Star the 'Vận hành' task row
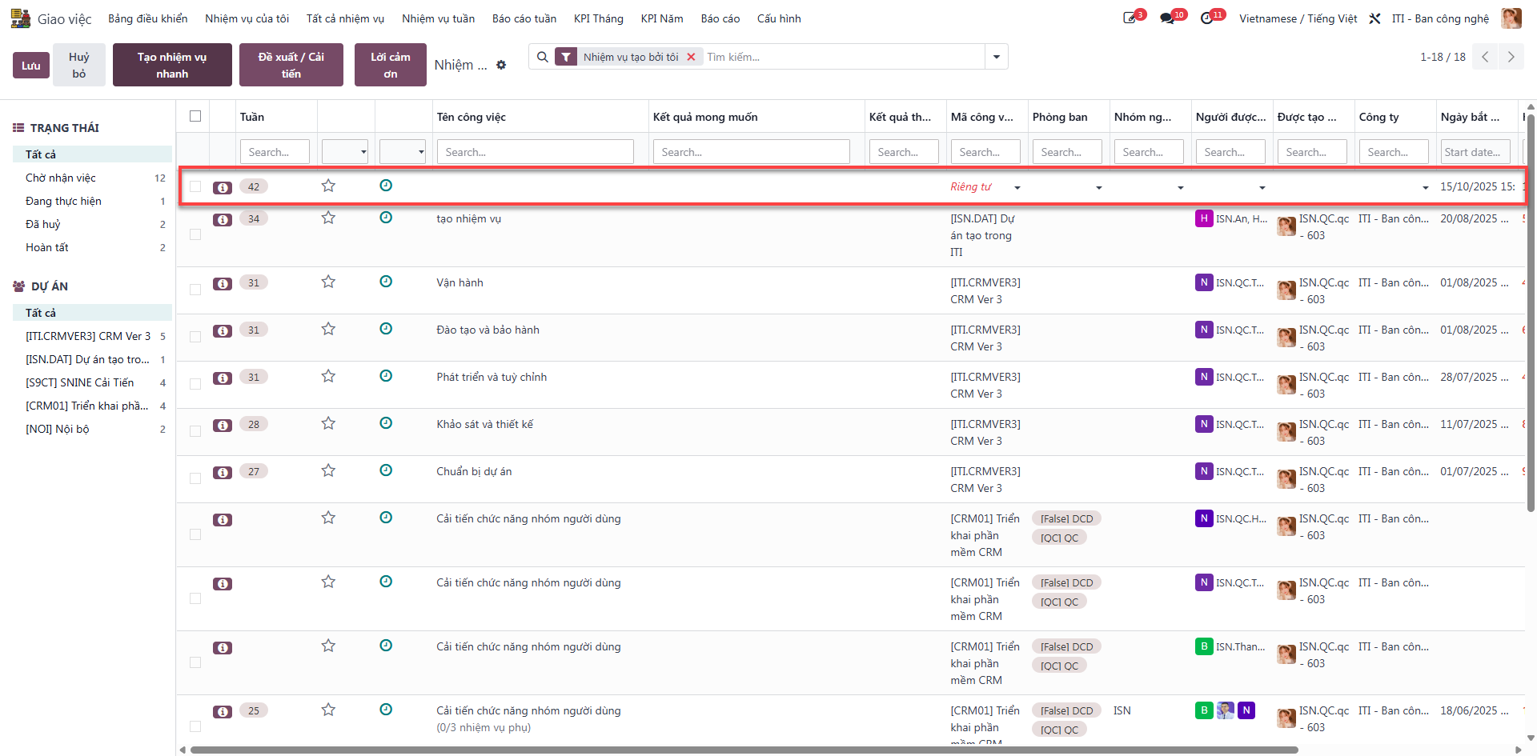 [328, 282]
